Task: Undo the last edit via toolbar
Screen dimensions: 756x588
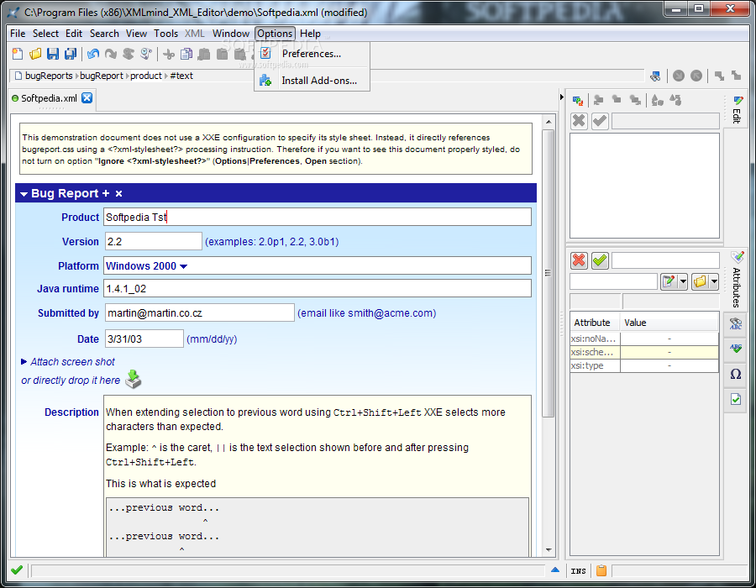Action: pos(93,54)
